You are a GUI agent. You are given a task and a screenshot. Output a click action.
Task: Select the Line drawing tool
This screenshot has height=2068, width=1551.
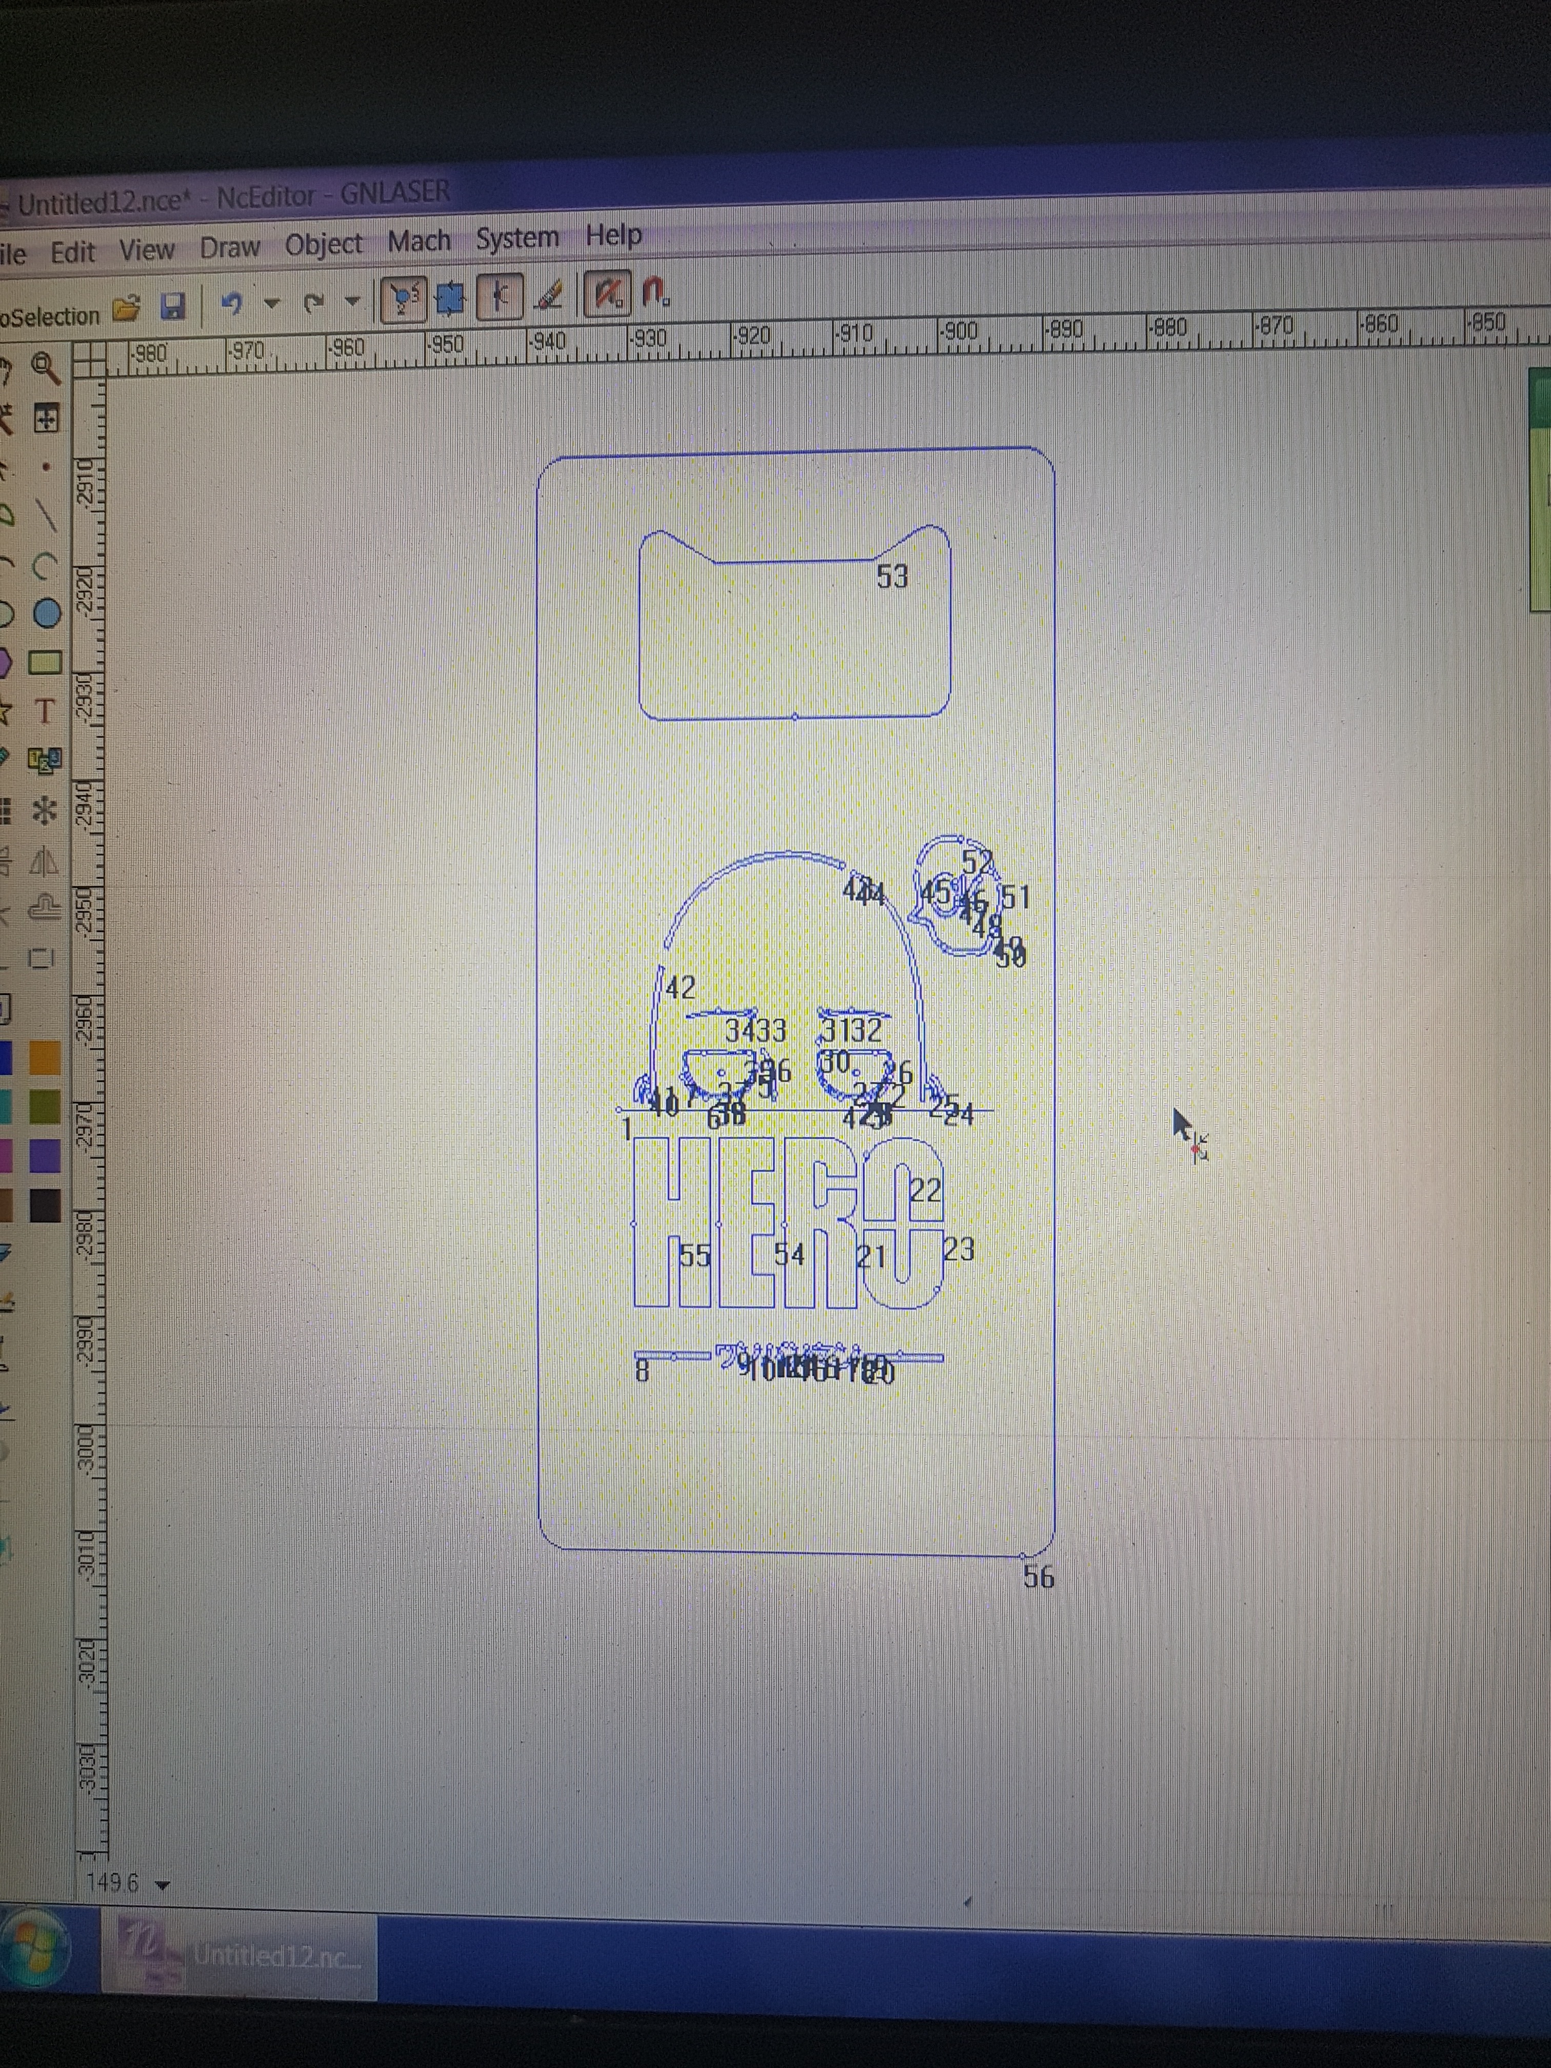click(45, 516)
